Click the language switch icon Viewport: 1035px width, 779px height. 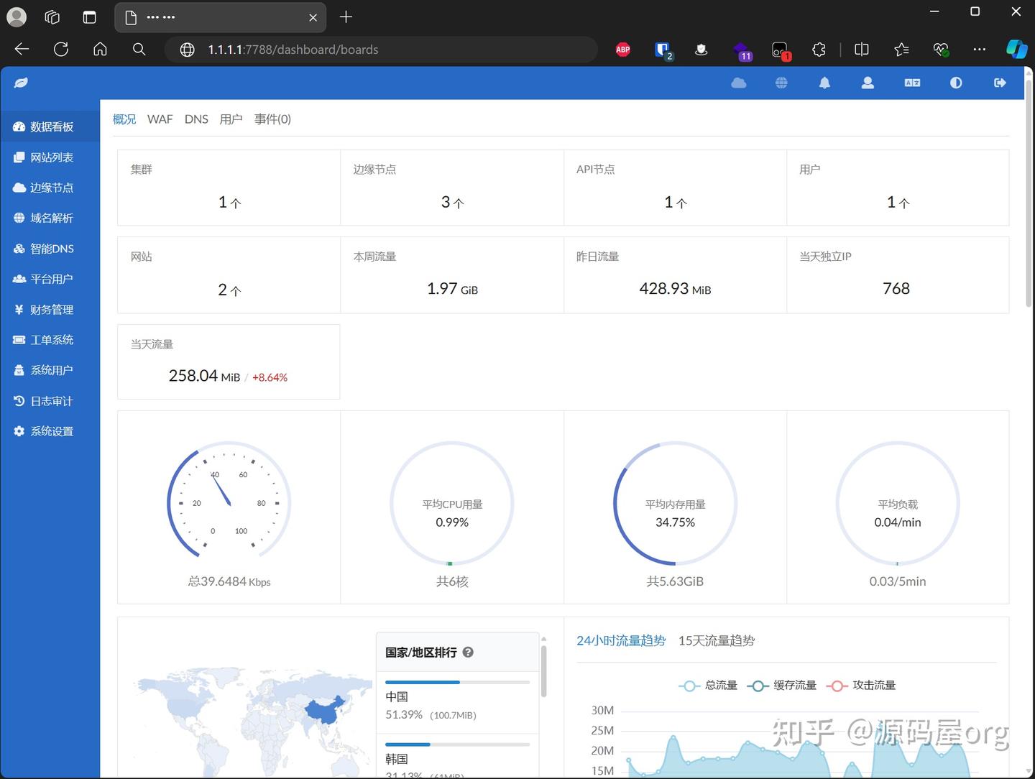coord(912,83)
